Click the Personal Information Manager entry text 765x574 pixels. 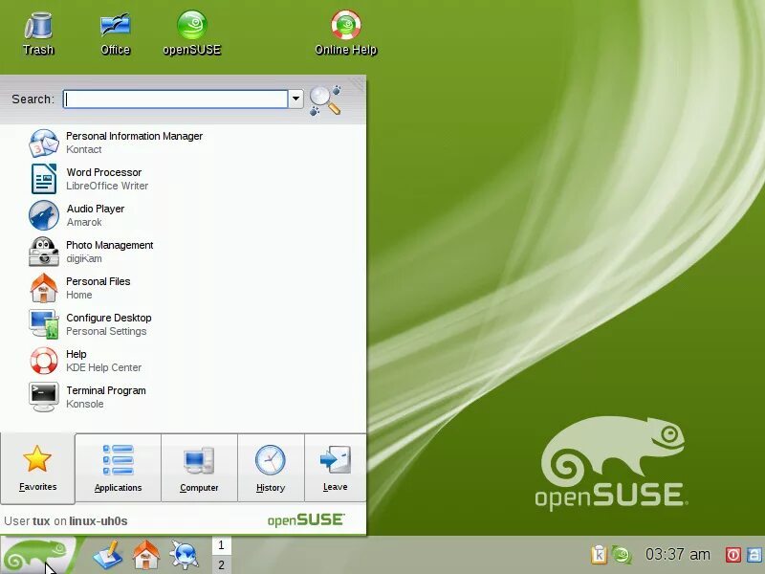click(134, 136)
